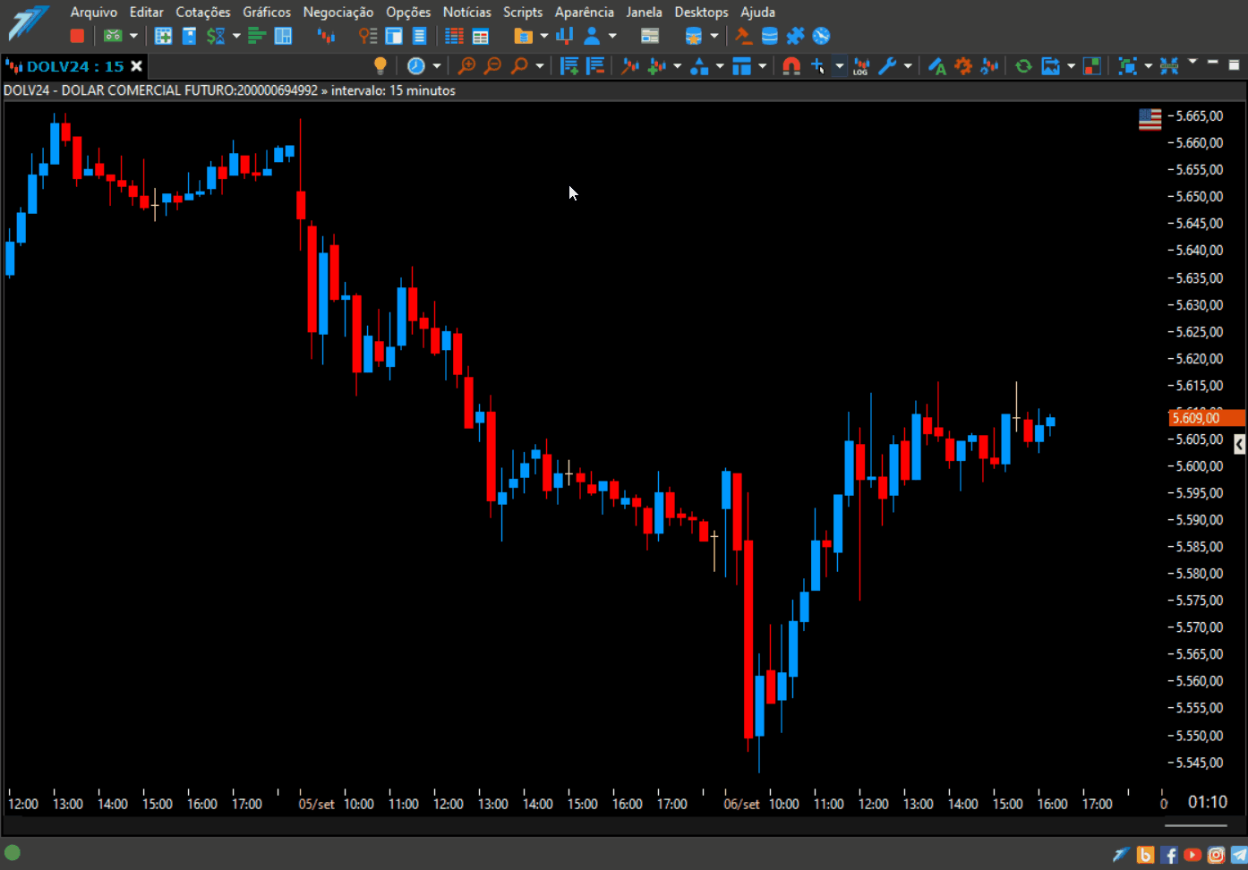Click the orange gavel icon
Screen dimensions: 1248x870
point(743,36)
